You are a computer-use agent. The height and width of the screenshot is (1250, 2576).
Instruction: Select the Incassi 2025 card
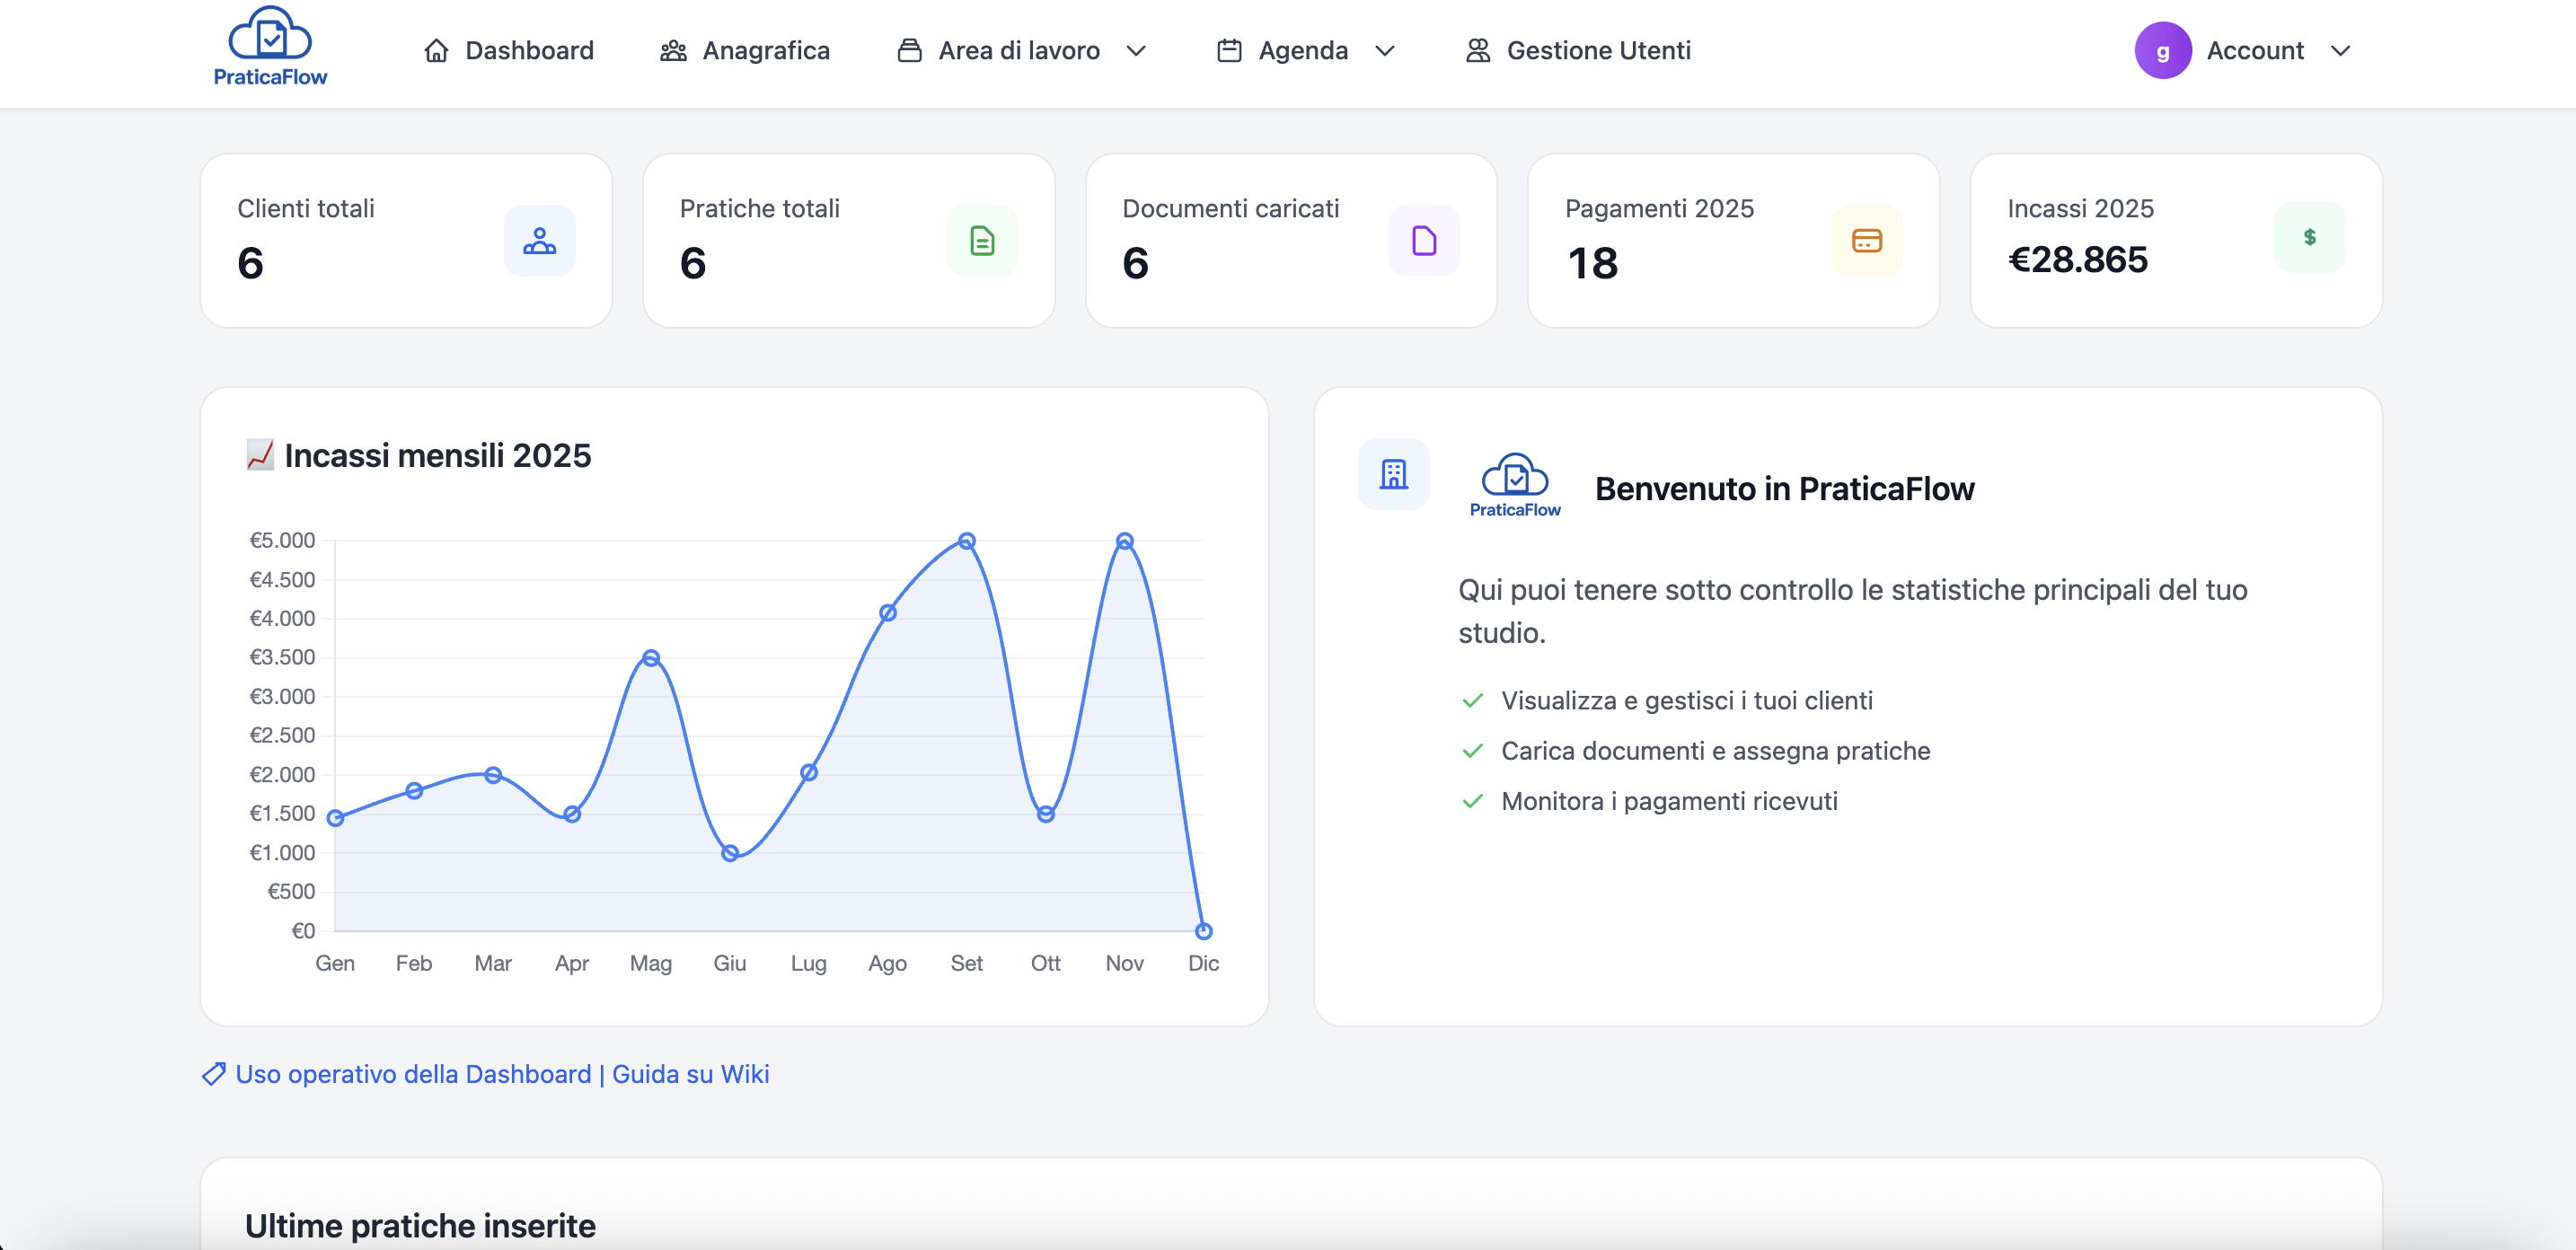[2176, 240]
